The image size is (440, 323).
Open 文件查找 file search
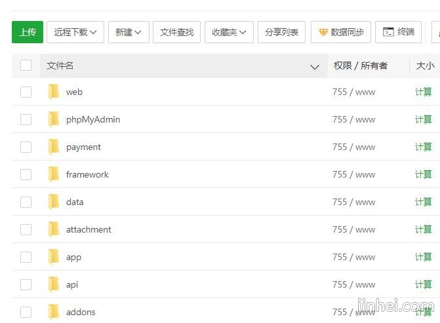tap(177, 32)
